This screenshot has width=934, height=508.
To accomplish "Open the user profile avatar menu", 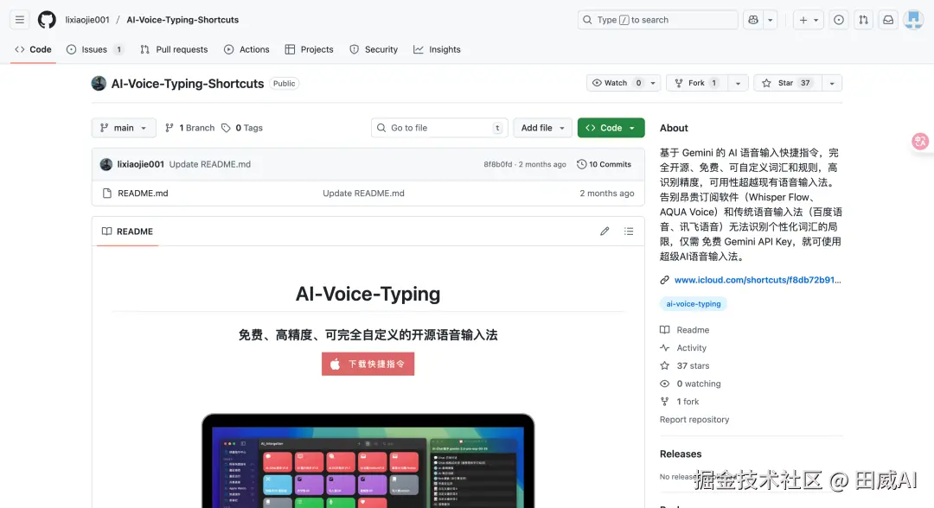I will tap(913, 20).
